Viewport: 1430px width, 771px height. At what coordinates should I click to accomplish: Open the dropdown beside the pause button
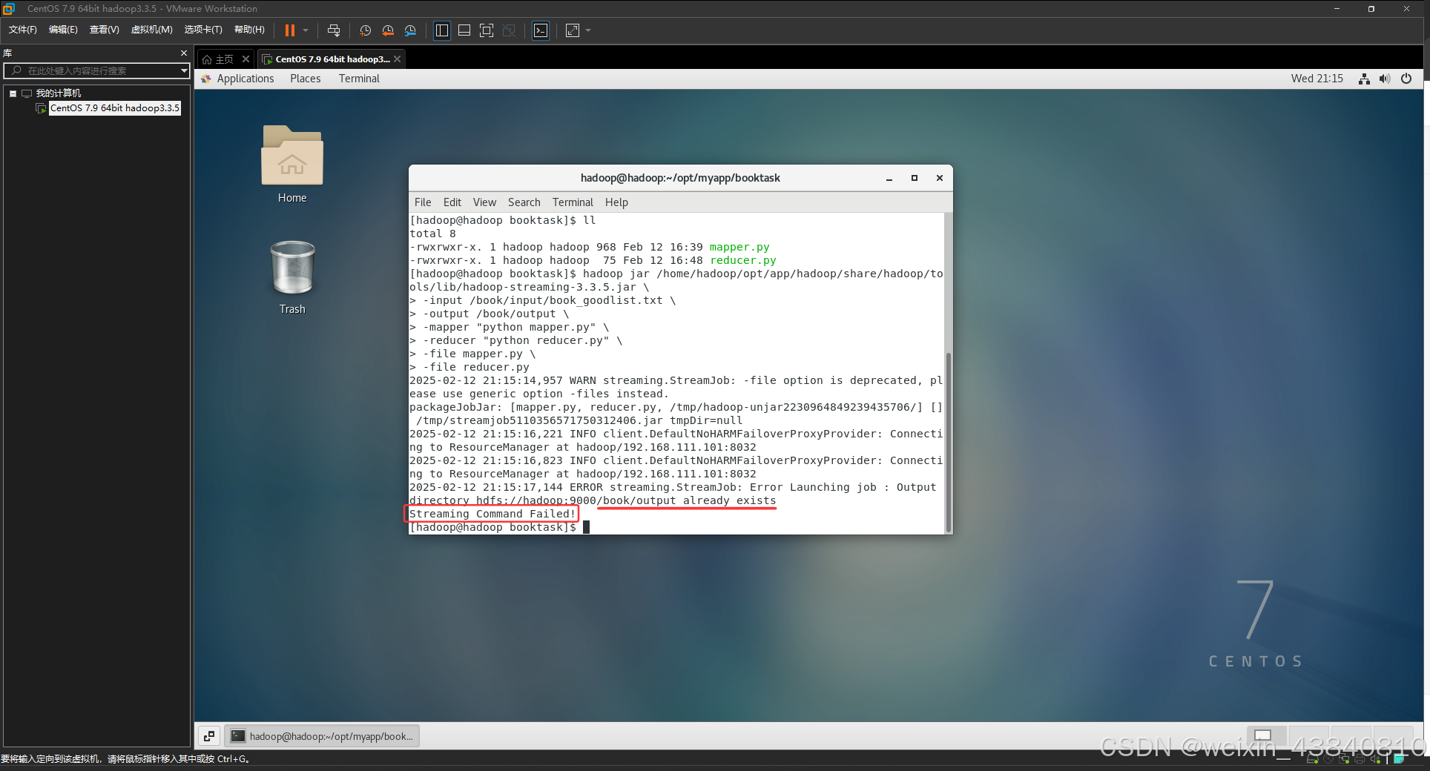305,30
